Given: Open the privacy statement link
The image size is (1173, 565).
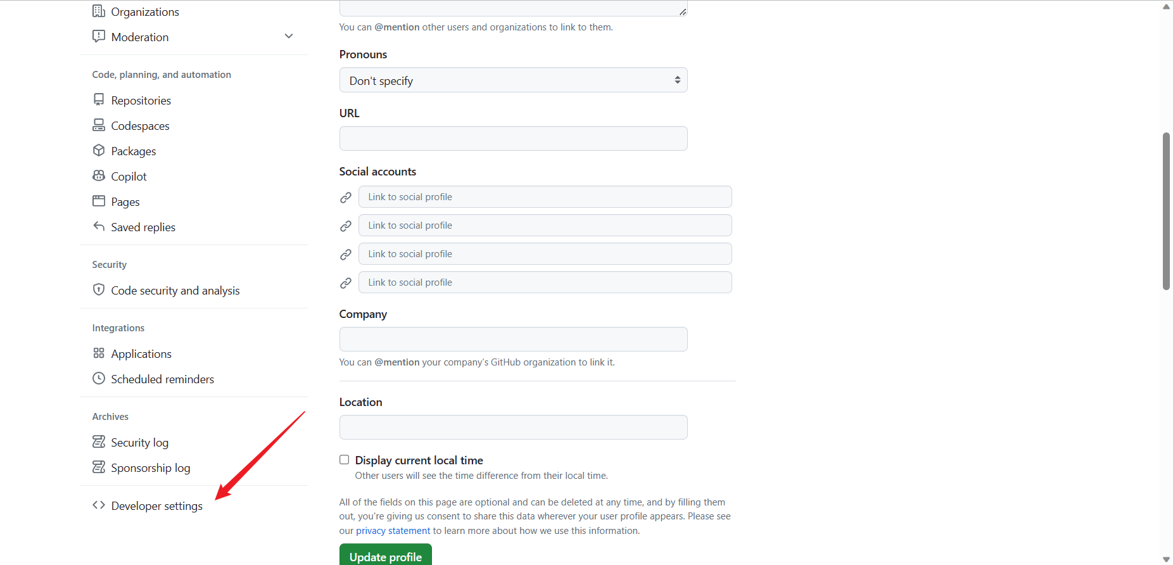Looking at the screenshot, I should [x=393, y=531].
